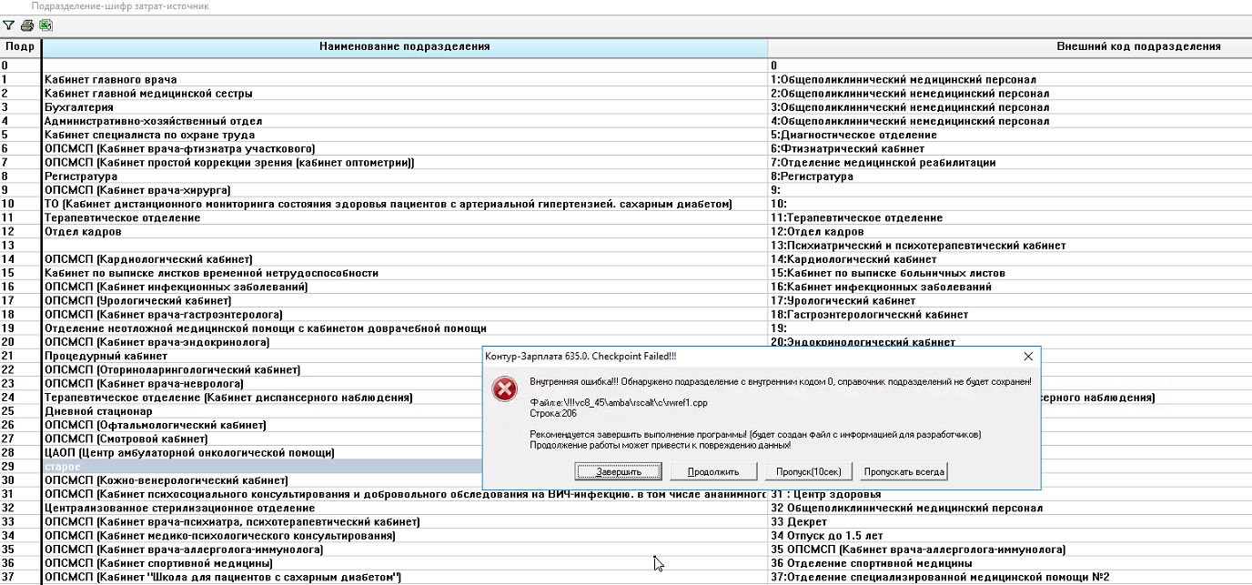Click the Регистратура department name cell
This screenshot has width=1252, height=585.
tap(81, 177)
